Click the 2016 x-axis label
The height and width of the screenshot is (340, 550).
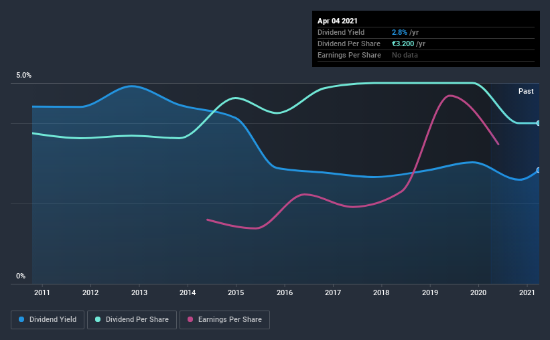click(x=285, y=292)
